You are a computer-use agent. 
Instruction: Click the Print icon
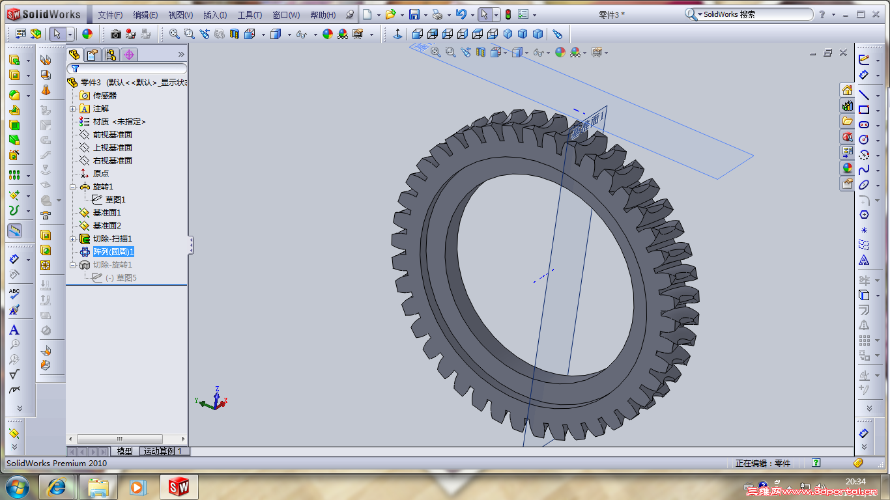pos(438,14)
